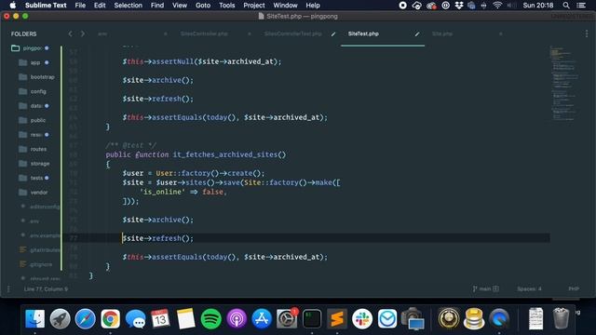
Task: Open the tab overflow kebab menu
Action: click(587, 33)
